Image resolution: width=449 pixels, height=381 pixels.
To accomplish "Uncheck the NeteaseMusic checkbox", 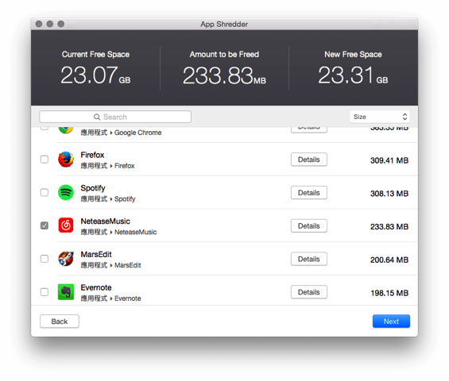I will point(45,225).
